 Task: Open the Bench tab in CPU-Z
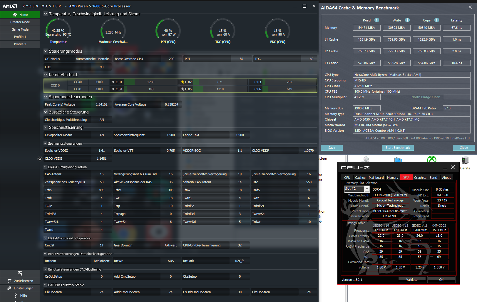click(x=434, y=178)
